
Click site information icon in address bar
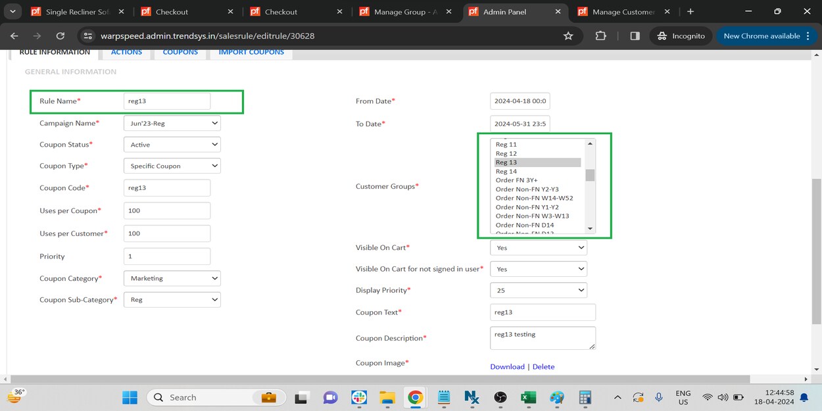[x=88, y=36]
